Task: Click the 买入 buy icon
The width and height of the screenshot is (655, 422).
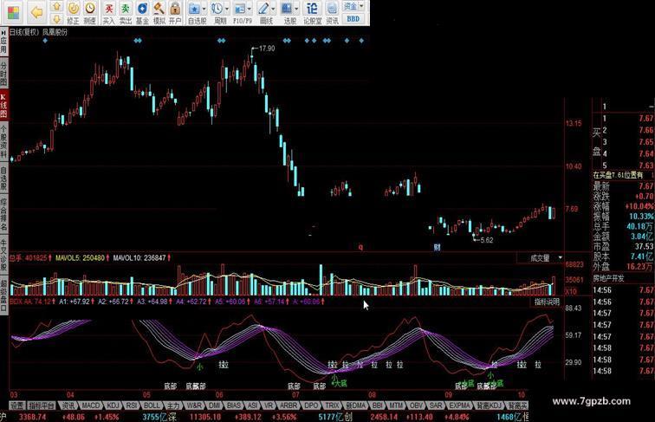Action: [108, 12]
